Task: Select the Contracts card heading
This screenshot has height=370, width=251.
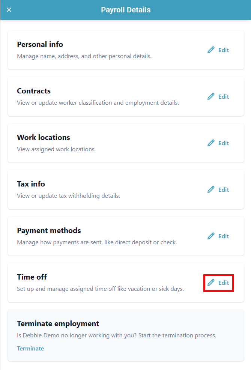Action: point(34,91)
